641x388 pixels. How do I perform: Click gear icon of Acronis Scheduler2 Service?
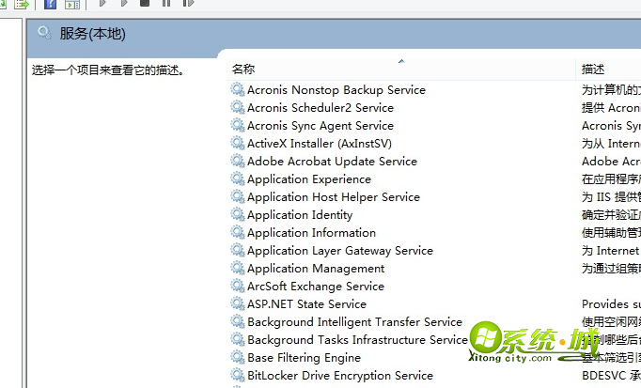(238, 107)
